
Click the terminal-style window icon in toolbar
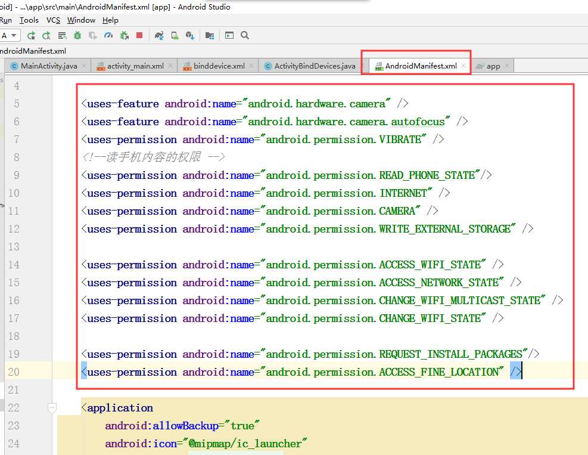point(229,35)
